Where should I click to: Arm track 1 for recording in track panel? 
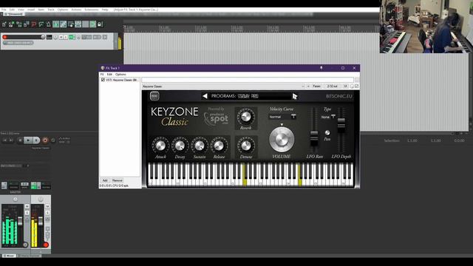(x=5, y=37)
